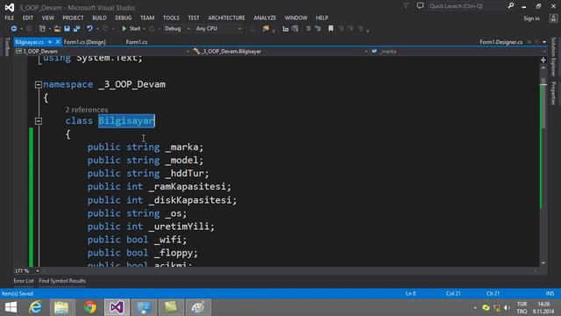Click the Decrease Indent toolbar icon
This screenshot has height=316, width=561.
[x=285, y=29]
